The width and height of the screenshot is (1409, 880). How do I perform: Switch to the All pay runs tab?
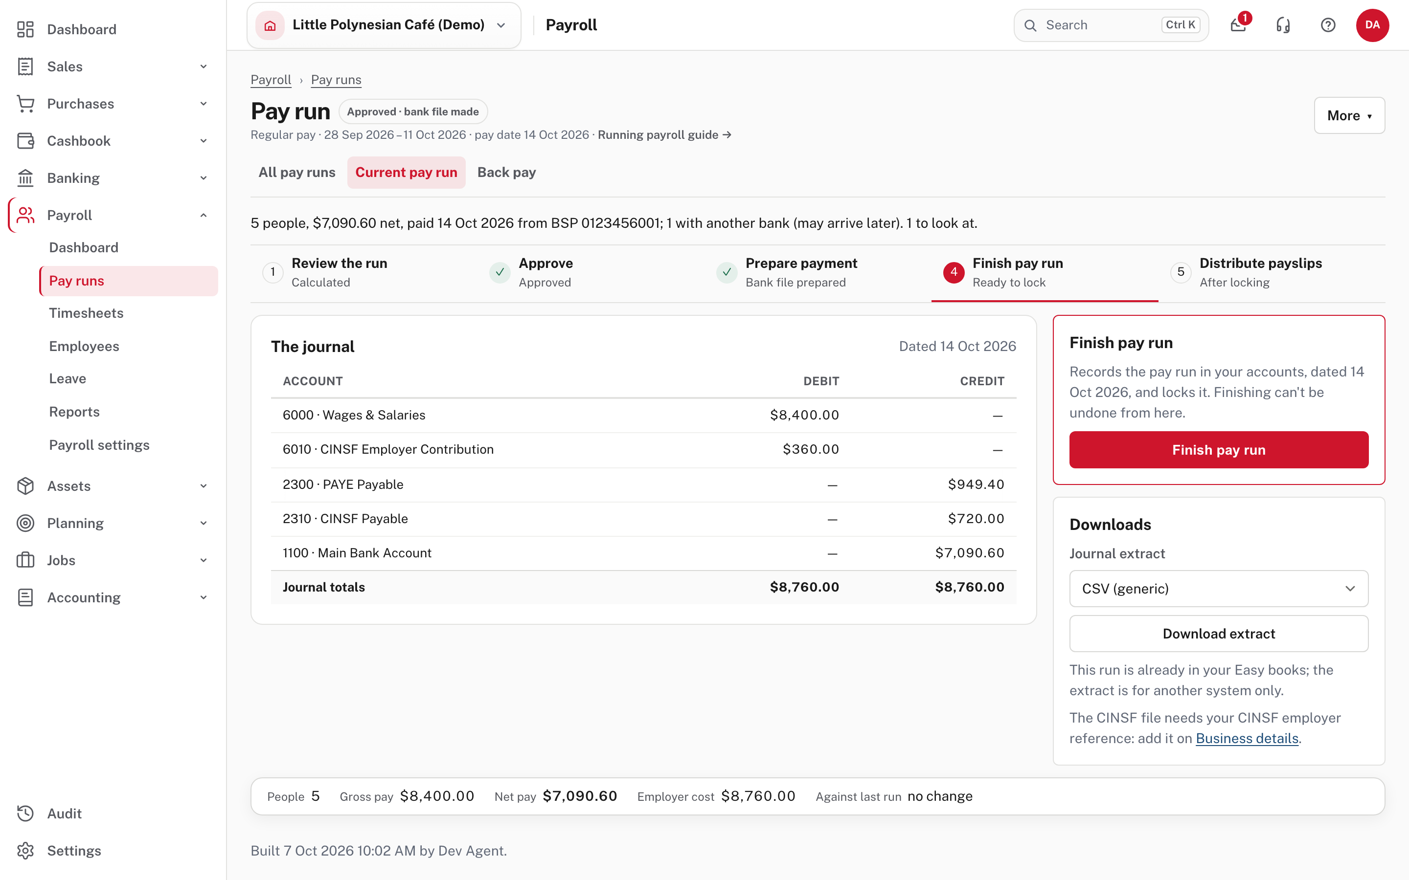pyautogui.click(x=297, y=172)
